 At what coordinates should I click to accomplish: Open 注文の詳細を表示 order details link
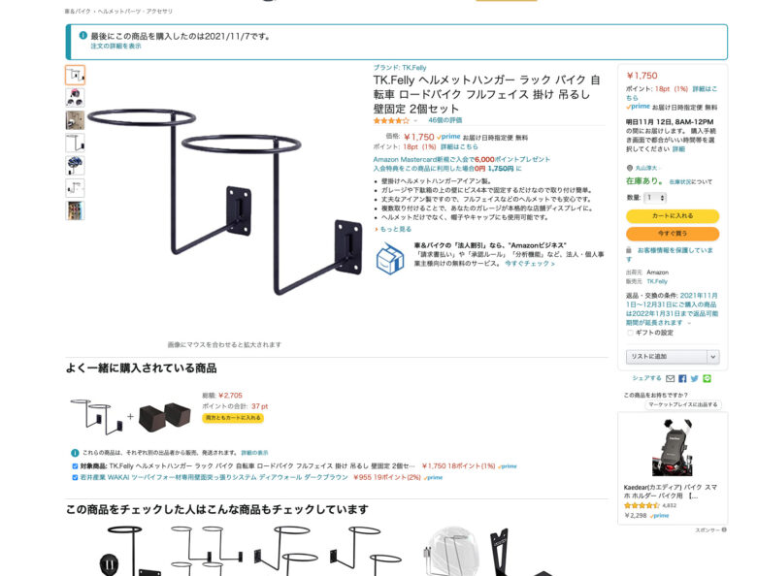click(115, 47)
